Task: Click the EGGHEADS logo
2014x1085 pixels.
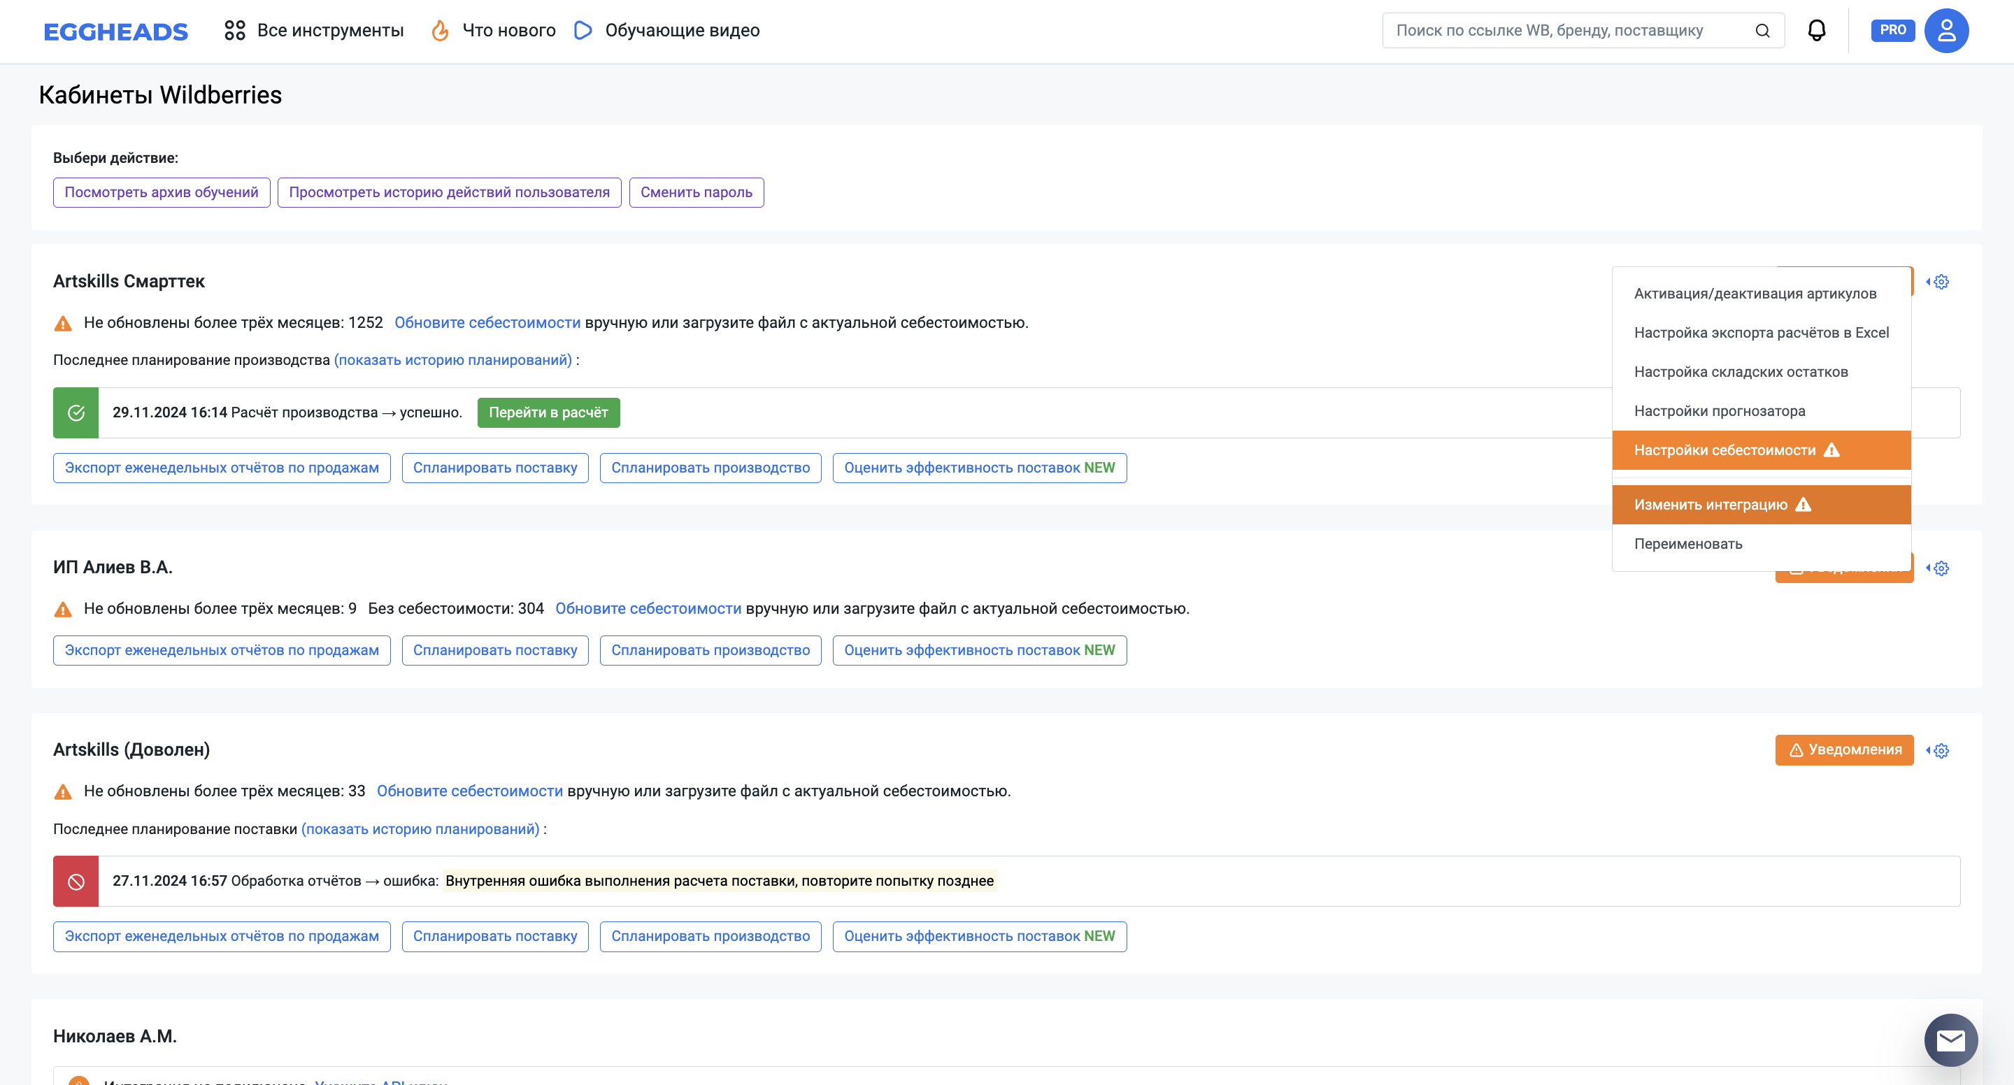Action: (x=115, y=31)
